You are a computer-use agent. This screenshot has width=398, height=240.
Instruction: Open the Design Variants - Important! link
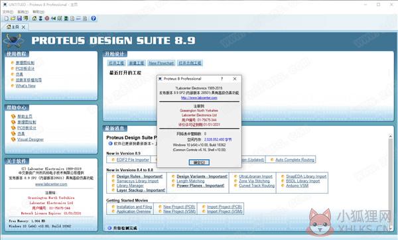tap(202, 176)
